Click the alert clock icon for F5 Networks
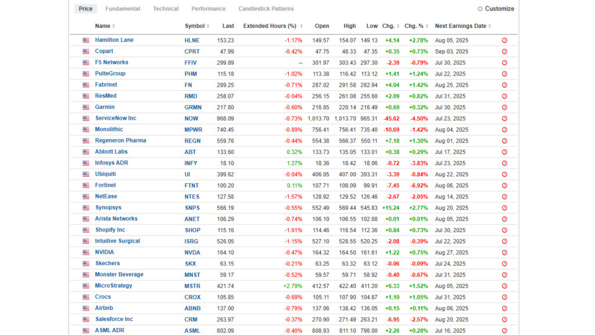Viewport: 595px width, 335px height. (x=504, y=63)
